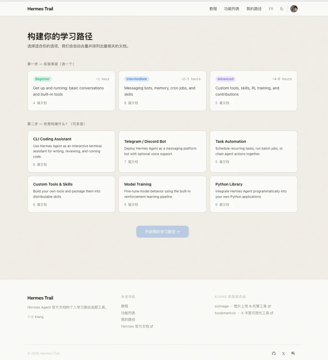Open X (Twitter) icon in footer
This screenshot has width=328, height=360.
283,353
